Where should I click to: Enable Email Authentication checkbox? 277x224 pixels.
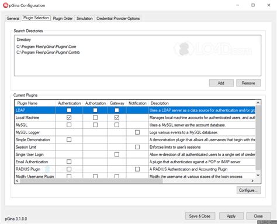click(69, 162)
